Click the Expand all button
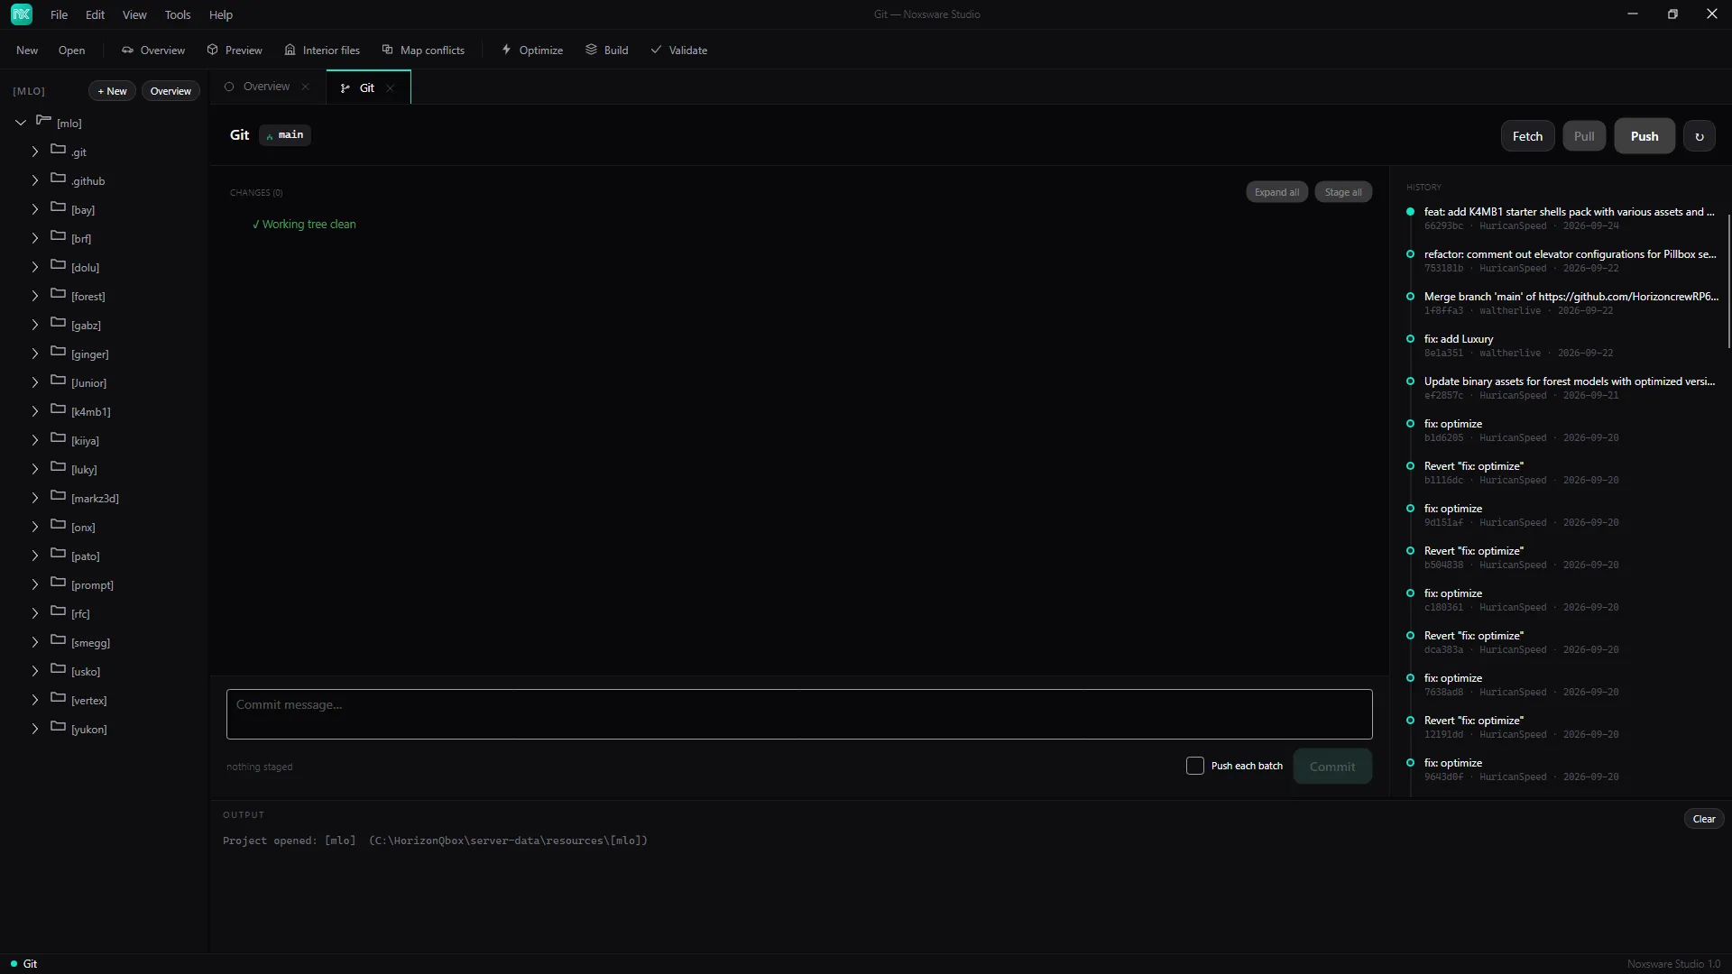 pyautogui.click(x=1276, y=192)
